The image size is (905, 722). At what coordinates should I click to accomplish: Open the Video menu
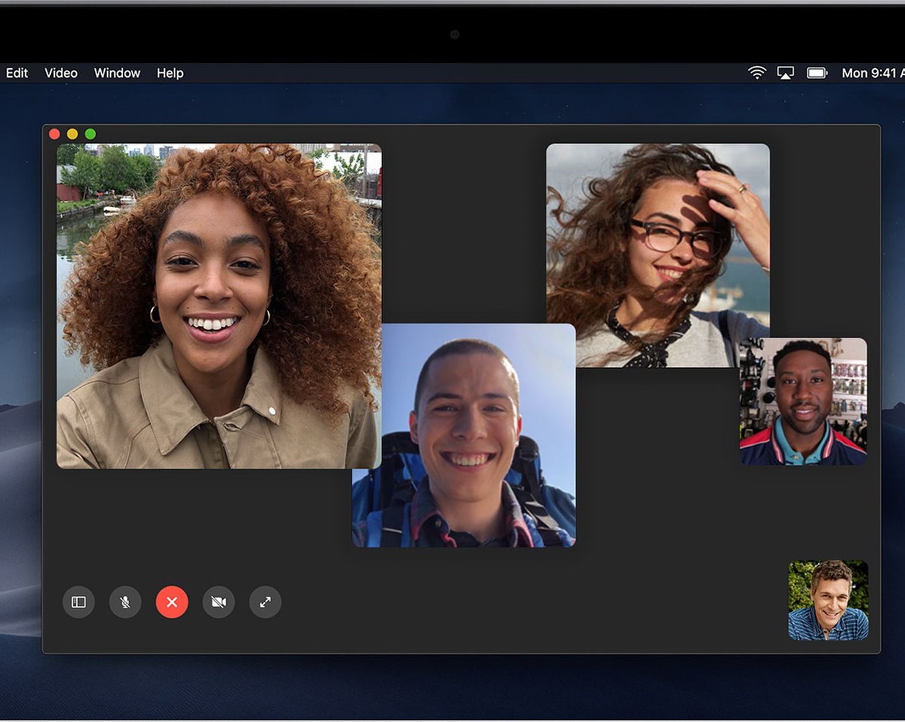[61, 73]
